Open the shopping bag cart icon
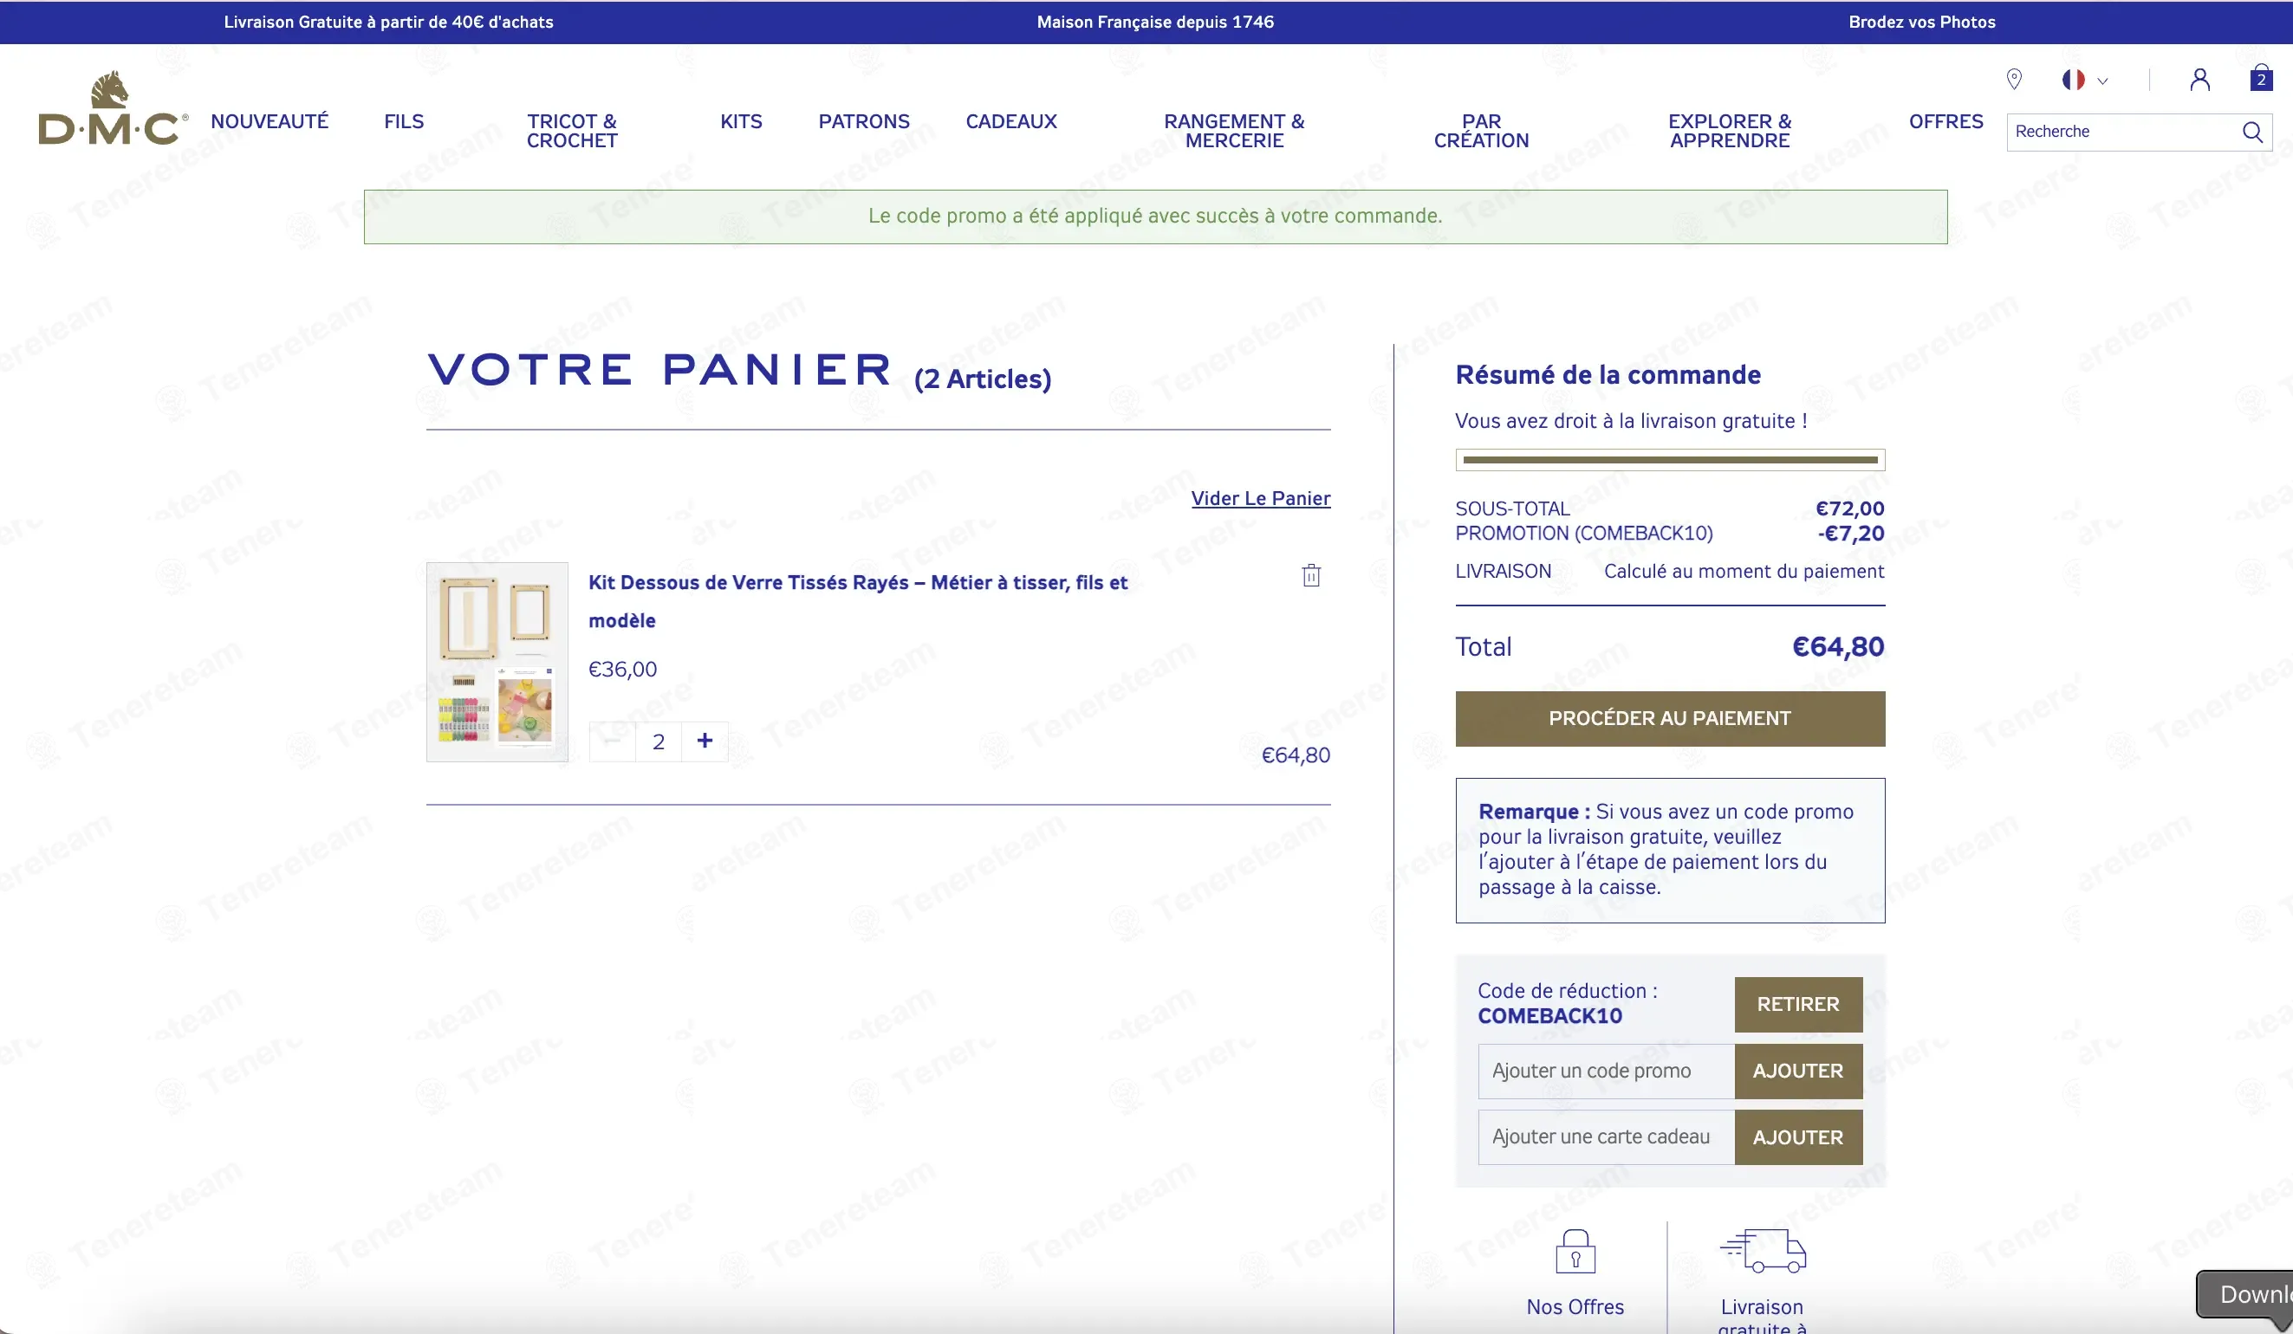Image resolution: width=2293 pixels, height=1334 pixels. (x=2260, y=78)
